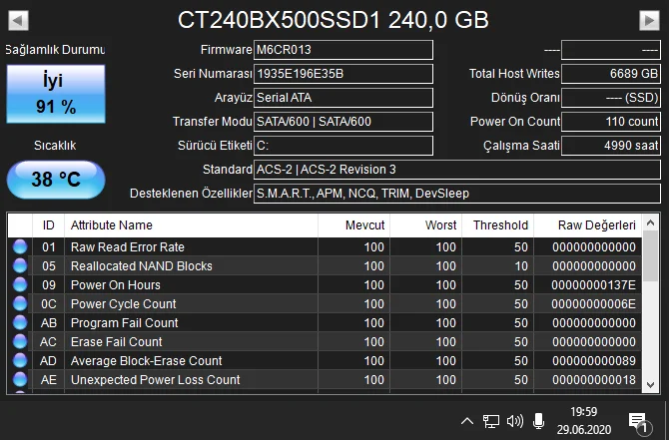The image size is (669, 440).
Task: Click raw value 0000000137E
Action: click(x=593, y=284)
